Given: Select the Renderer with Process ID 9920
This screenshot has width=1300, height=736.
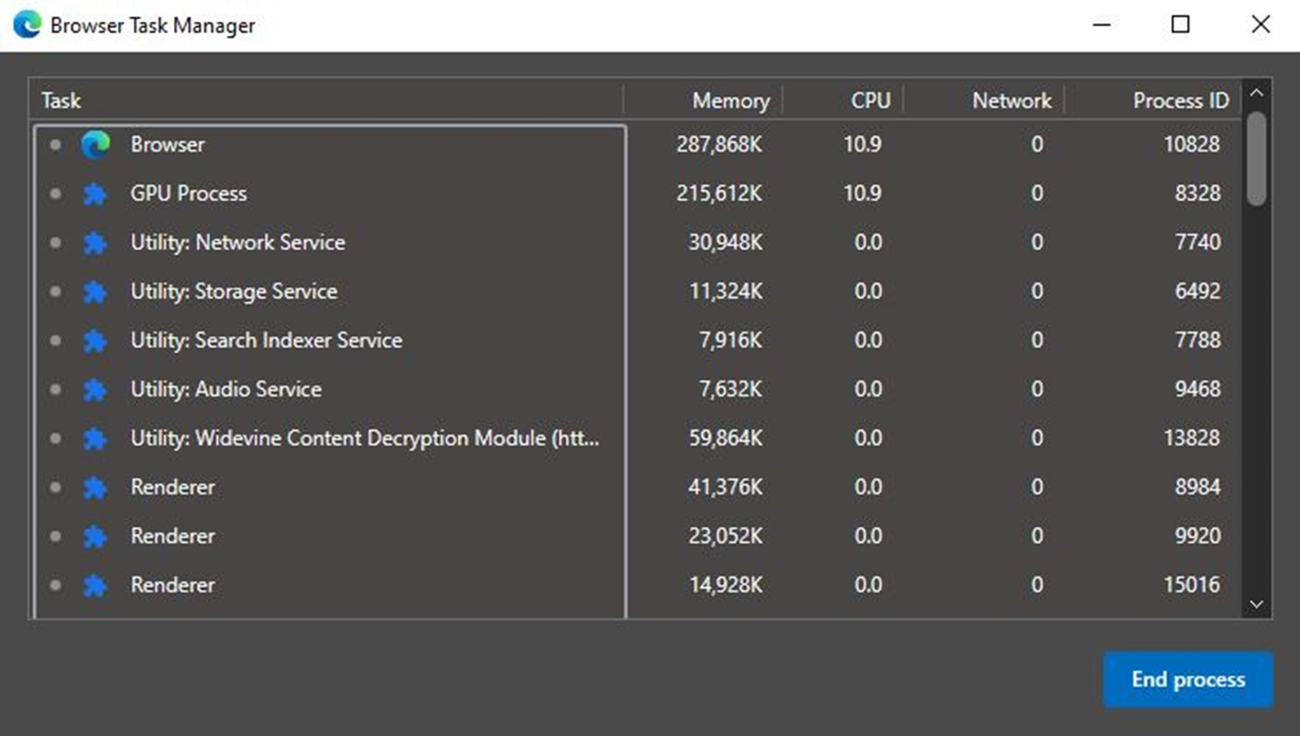Looking at the screenshot, I should (325, 536).
